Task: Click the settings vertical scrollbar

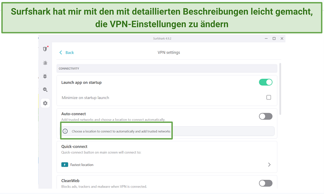Action: pos(280,89)
